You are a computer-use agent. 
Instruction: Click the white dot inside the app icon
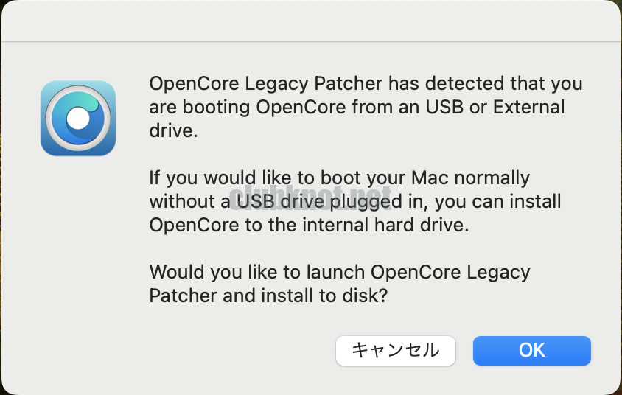point(77,118)
